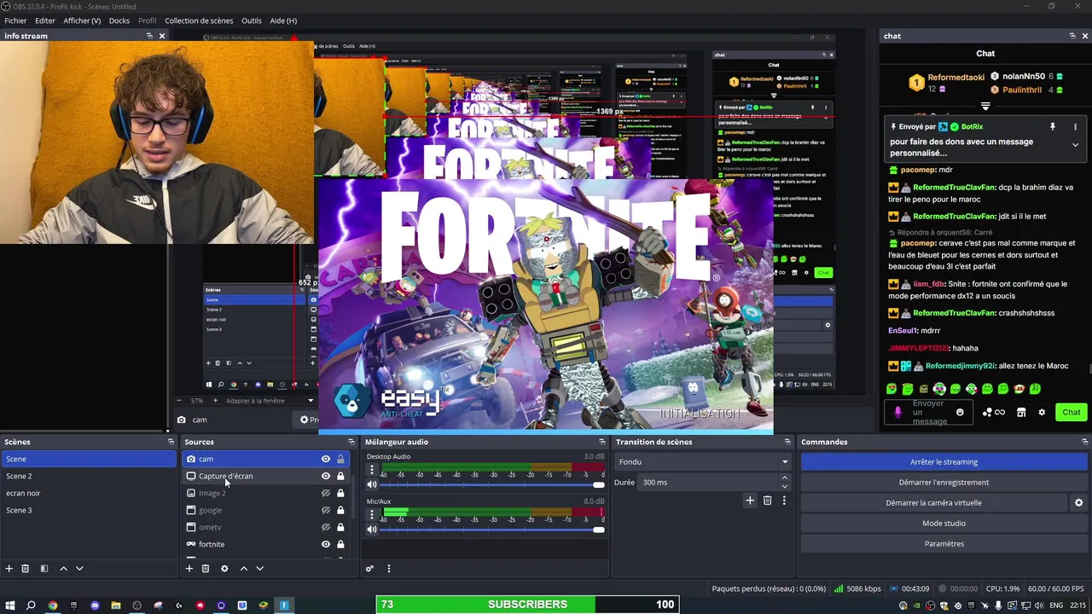This screenshot has width=1092, height=614.
Task: Float the Mélangeur audio dock panel
Action: (x=601, y=442)
